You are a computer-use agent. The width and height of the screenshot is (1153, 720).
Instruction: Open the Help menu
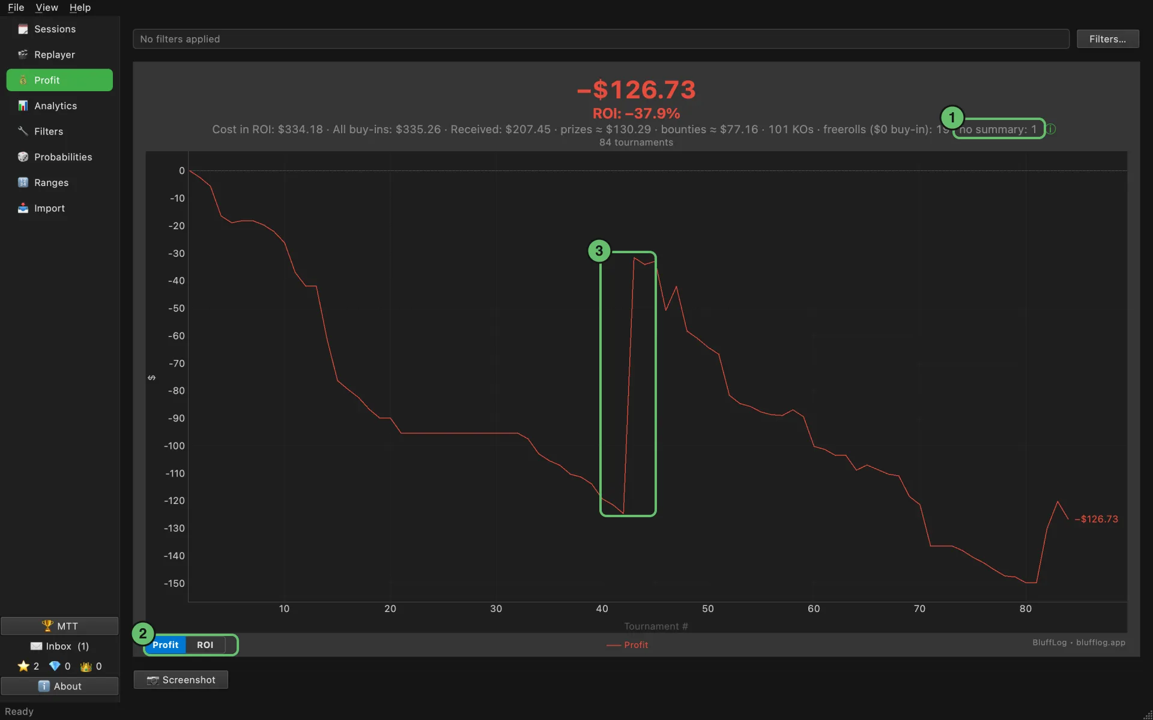click(80, 7)
